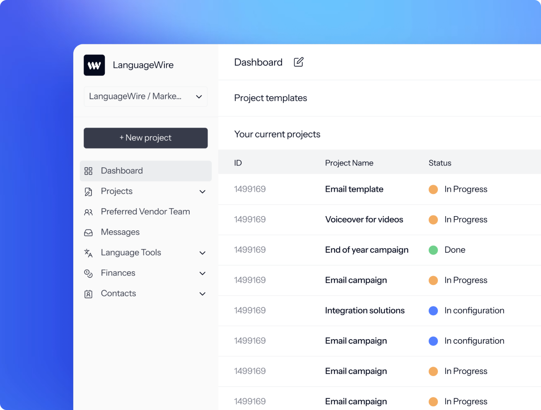
Task: Click the Language Tools translate icon
Action: [88, 253]
